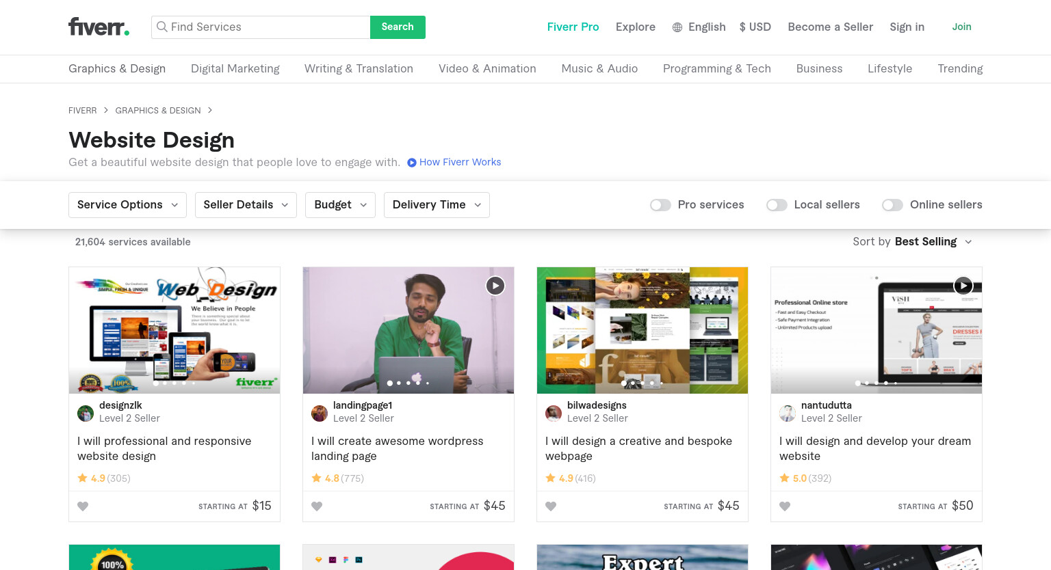
Task: Click the play icon beside How Fiverr Works
Action: [412, 163]
